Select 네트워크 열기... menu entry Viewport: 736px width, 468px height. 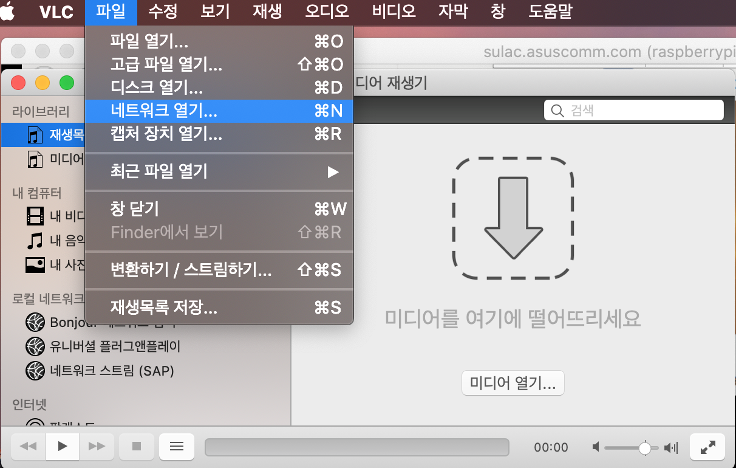219,111
